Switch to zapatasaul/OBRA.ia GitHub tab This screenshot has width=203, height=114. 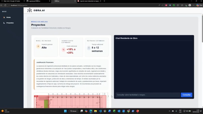point(35,1)
